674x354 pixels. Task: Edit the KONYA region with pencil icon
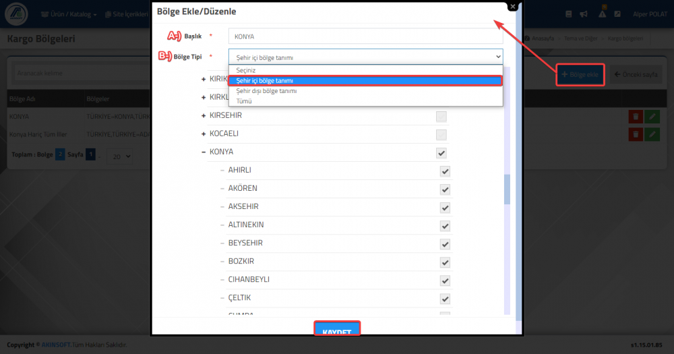click(x=652, y=117)
